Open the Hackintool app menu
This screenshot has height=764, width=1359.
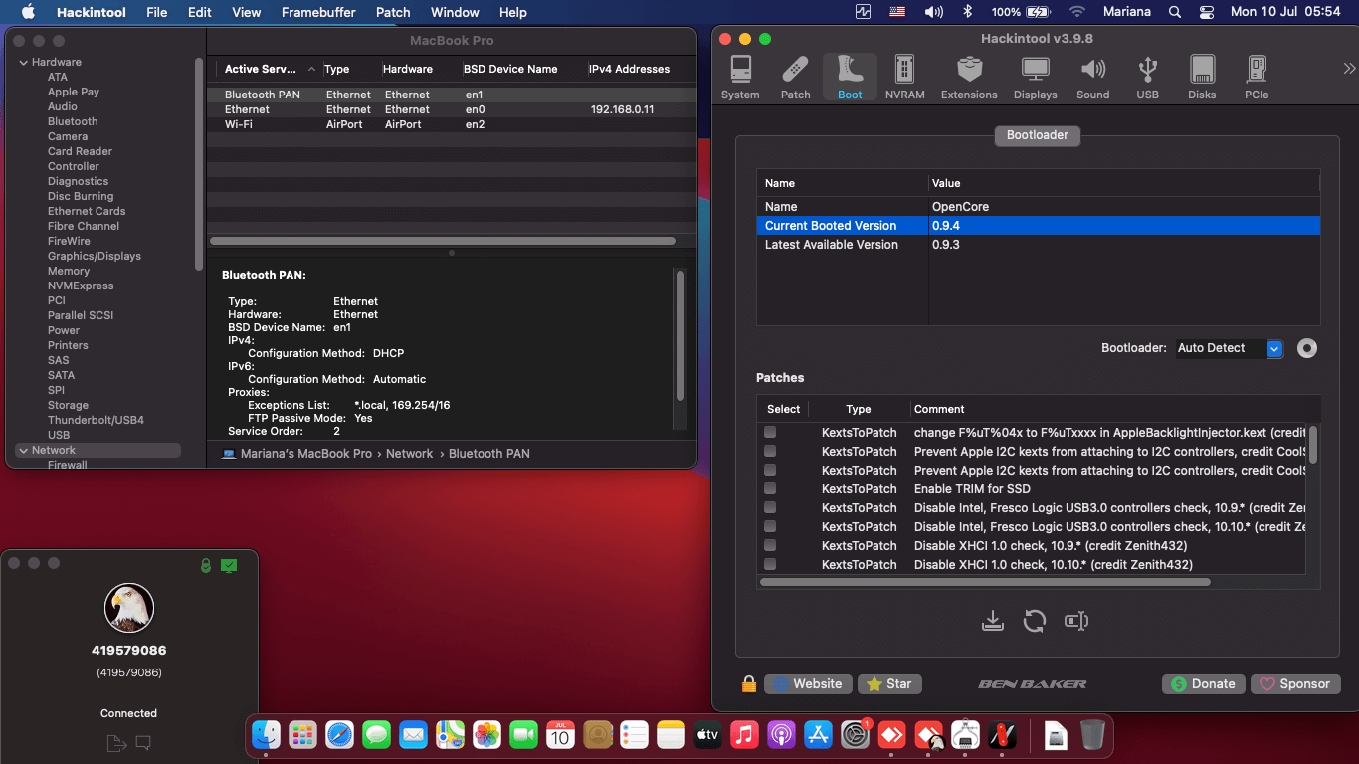(93, 12)
